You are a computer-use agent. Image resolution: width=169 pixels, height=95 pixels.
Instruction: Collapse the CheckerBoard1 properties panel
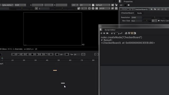[121, 9]
